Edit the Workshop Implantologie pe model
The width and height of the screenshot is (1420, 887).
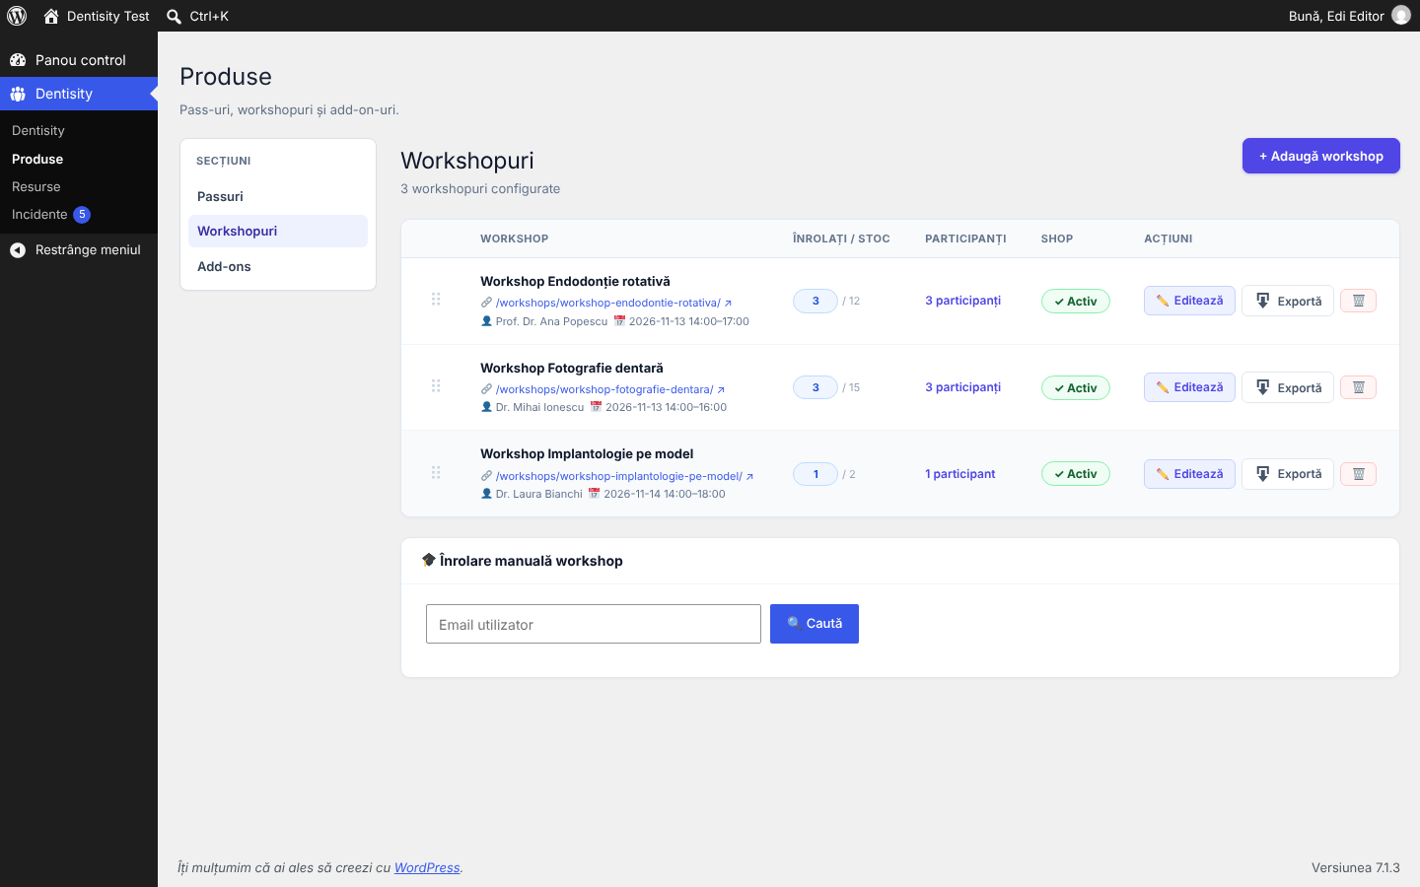[x=1189, y=474]
